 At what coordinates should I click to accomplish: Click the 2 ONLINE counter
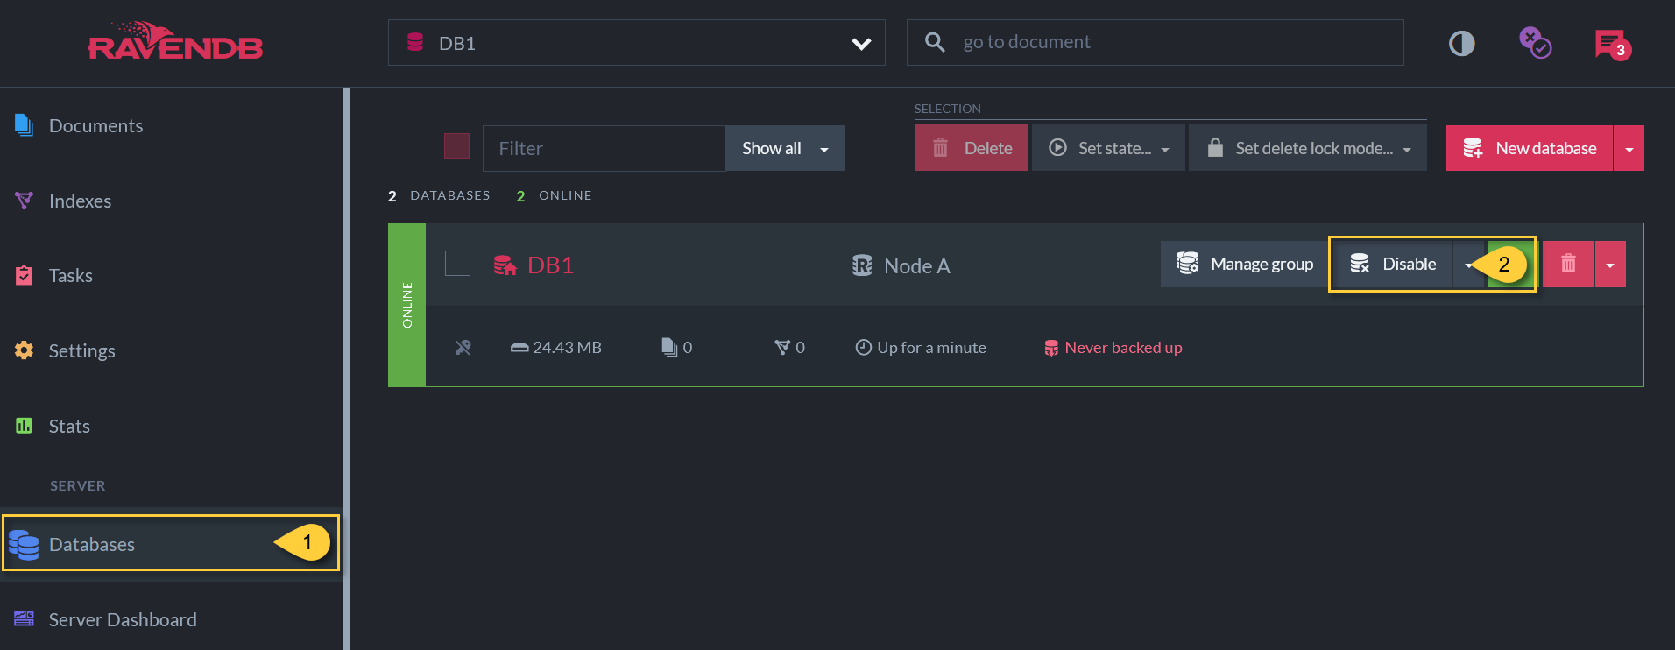pyautogui.click(x=554, y=195)
